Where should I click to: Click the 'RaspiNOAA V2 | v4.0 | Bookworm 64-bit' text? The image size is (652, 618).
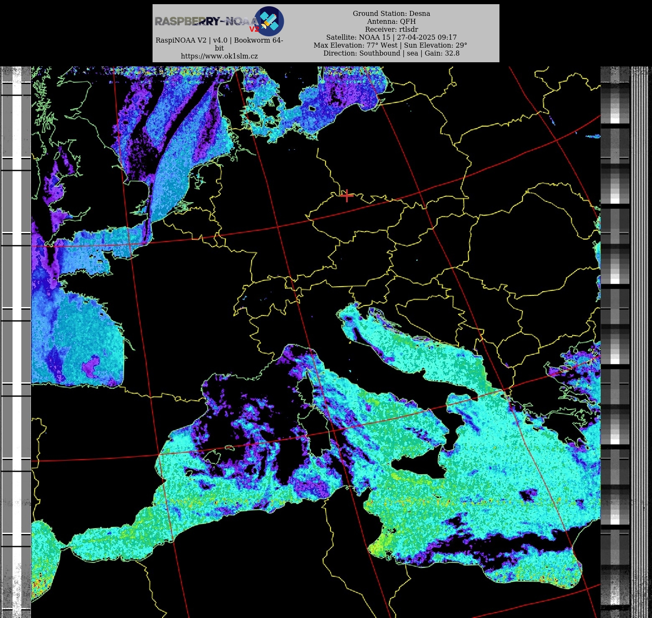point(219,44)
